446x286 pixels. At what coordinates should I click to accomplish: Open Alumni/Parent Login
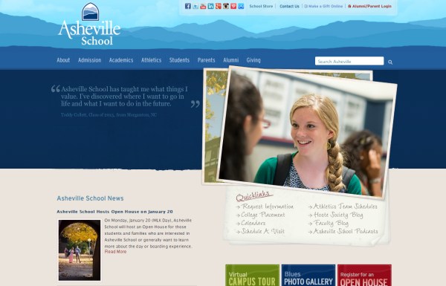pyautogui.click(x=369, y=6)
